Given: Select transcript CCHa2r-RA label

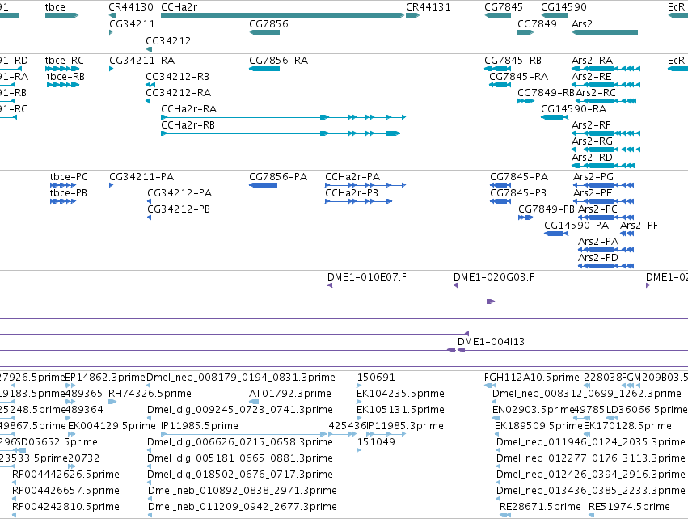Looking at the screenshot, I should [x=188, y=109].
